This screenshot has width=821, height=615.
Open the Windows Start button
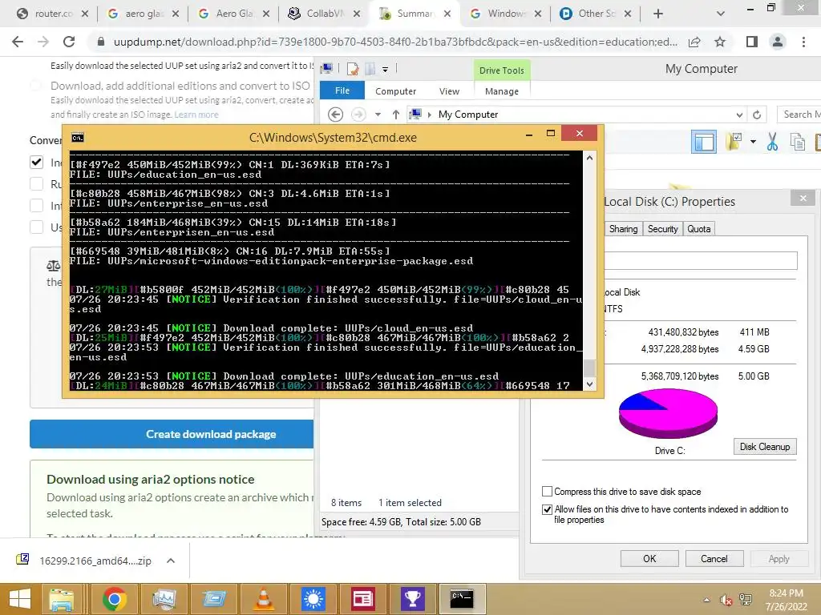[x=19, y=599]
